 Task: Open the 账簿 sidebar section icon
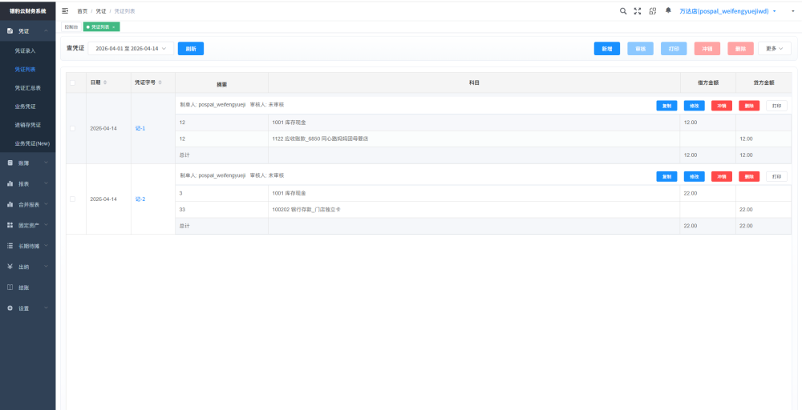(x=10, y=163)
